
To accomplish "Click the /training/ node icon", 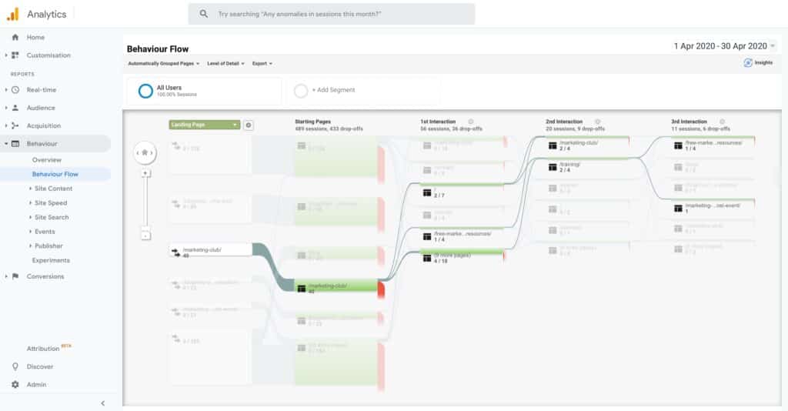I will coord(553,167).
